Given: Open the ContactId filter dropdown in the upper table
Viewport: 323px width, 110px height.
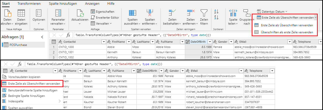Looking at the screenshot, I should 104,42.
